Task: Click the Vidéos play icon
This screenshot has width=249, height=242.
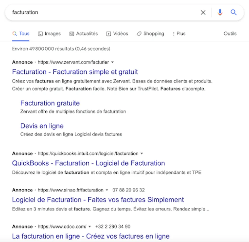Action: pyautogui.click(x=109, y=34)
